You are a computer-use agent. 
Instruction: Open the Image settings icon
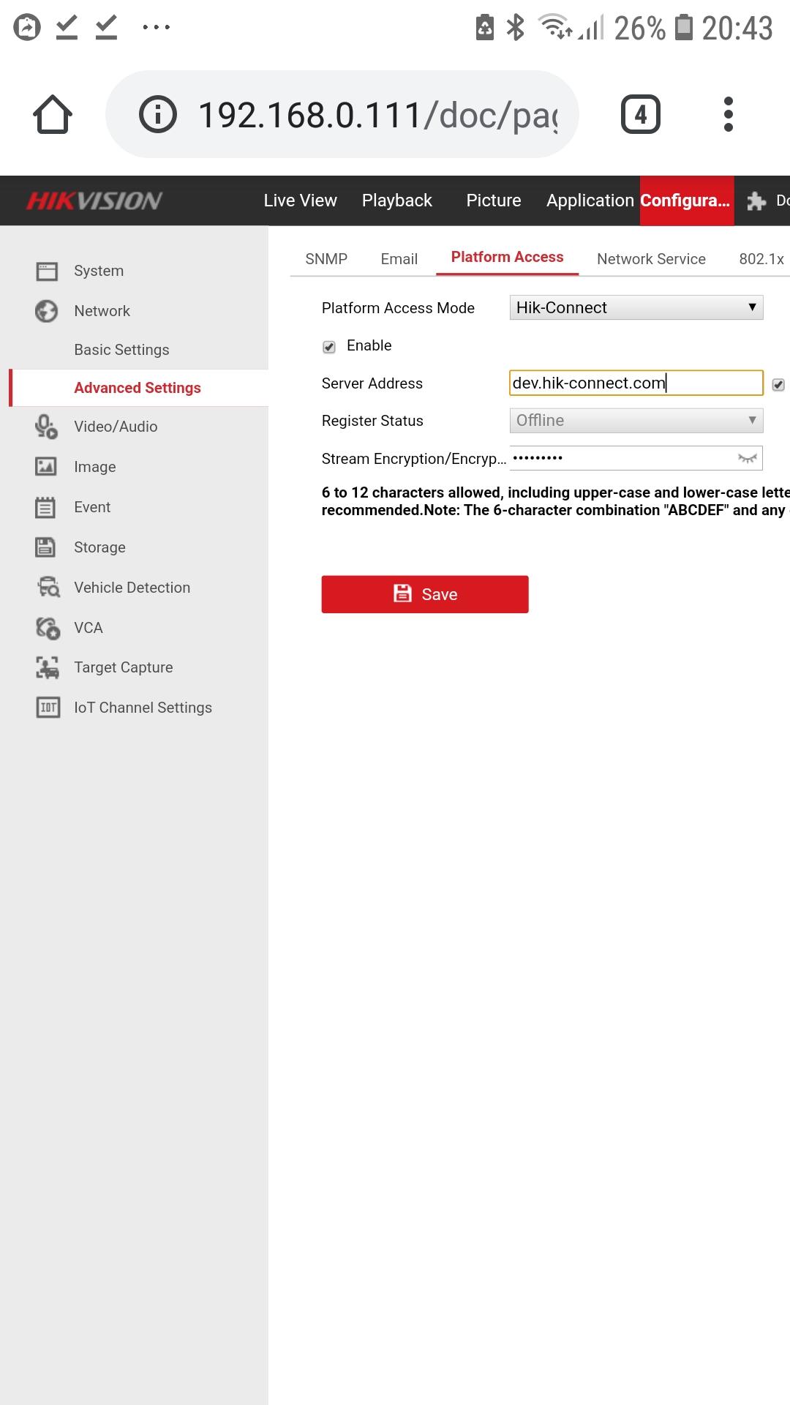(x=47, y=467)
